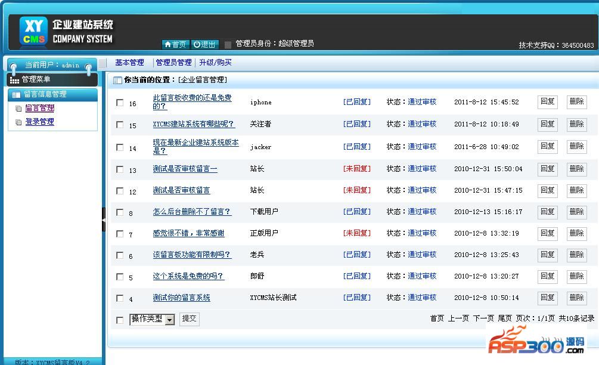Check the box for message 14
Screen dimensions: 599x365
pyautogui.click(x=120, y=147)
